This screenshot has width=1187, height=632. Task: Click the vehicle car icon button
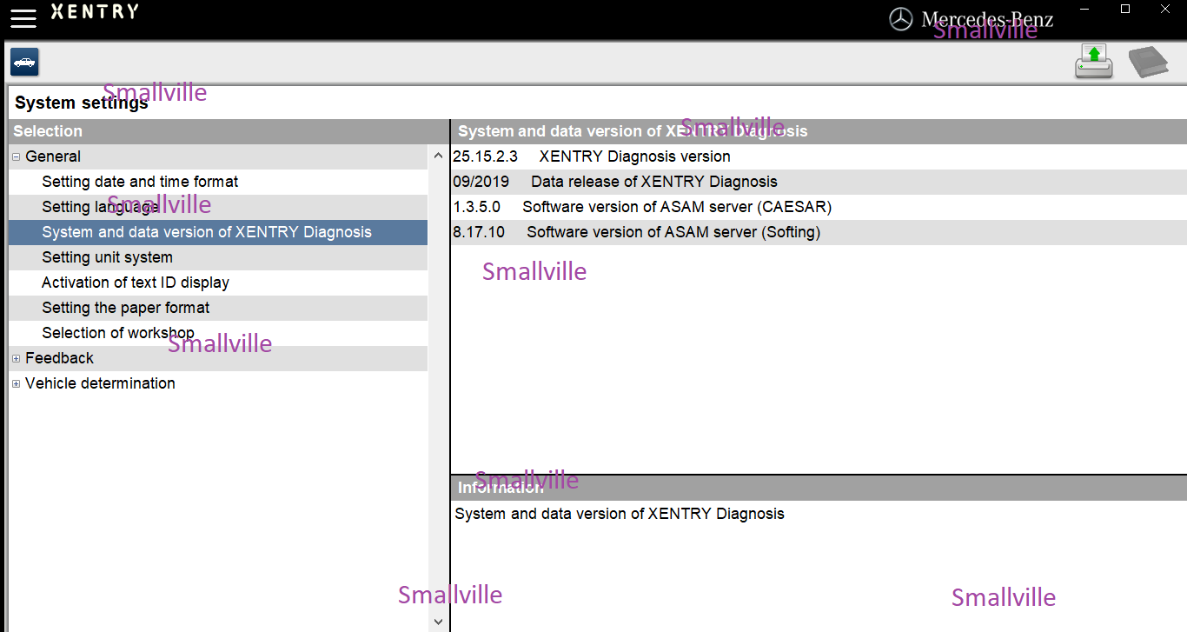tap(24, 63)
